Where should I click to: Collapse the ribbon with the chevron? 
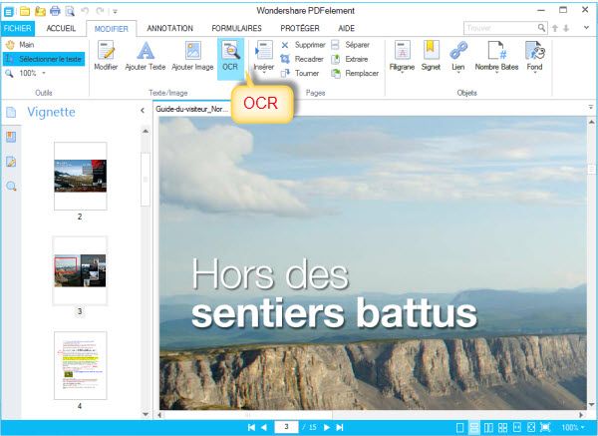click(x=586, y=28)
